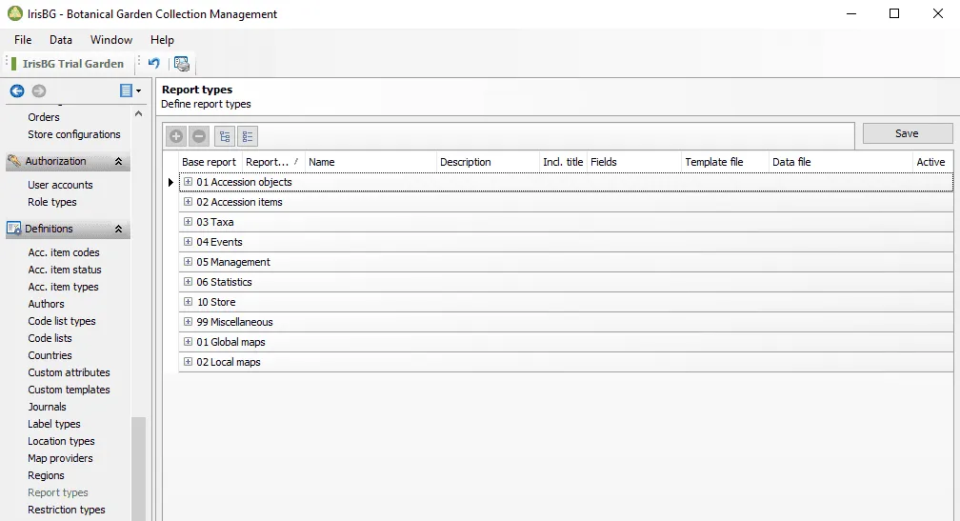The image size is (960, 521).
Task: Open Store configurations in the sidebar
Action: (74, 134)
